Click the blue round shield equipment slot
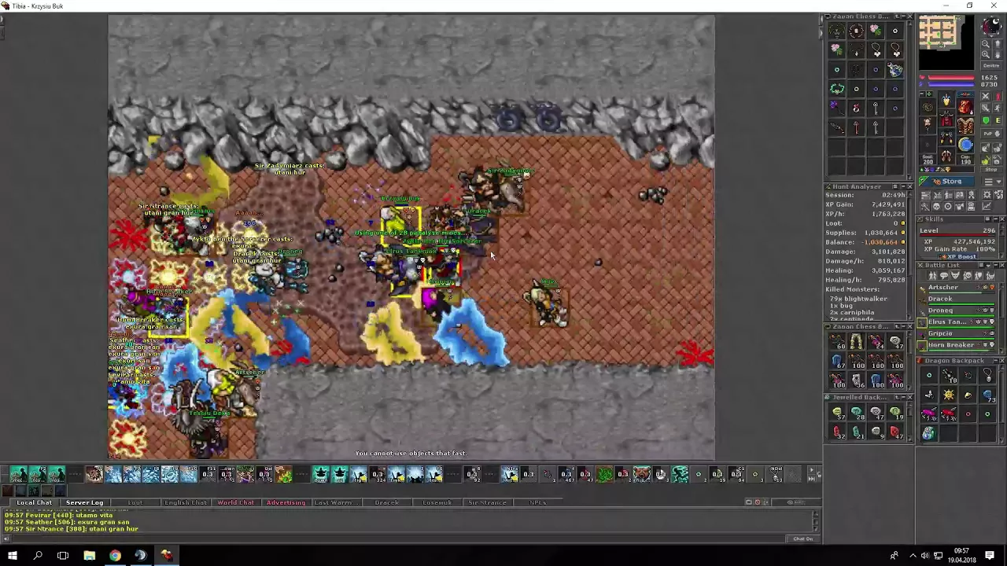This screenshot has width=1007, height=566. tap(965, 144)
